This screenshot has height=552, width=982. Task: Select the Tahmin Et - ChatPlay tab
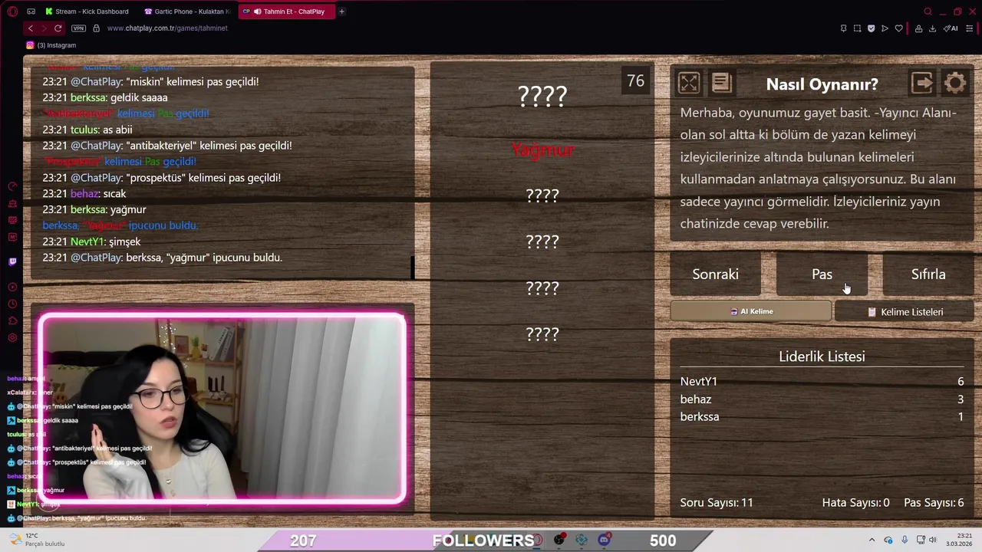pyautogui.click(x=285, y=11)
